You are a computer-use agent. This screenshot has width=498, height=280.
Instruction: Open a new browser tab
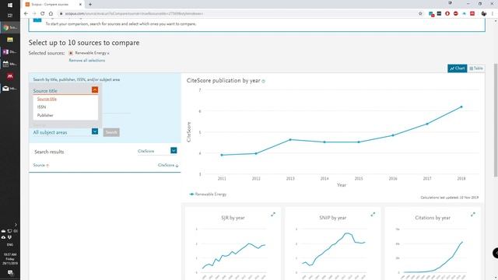tap(90, 5)
